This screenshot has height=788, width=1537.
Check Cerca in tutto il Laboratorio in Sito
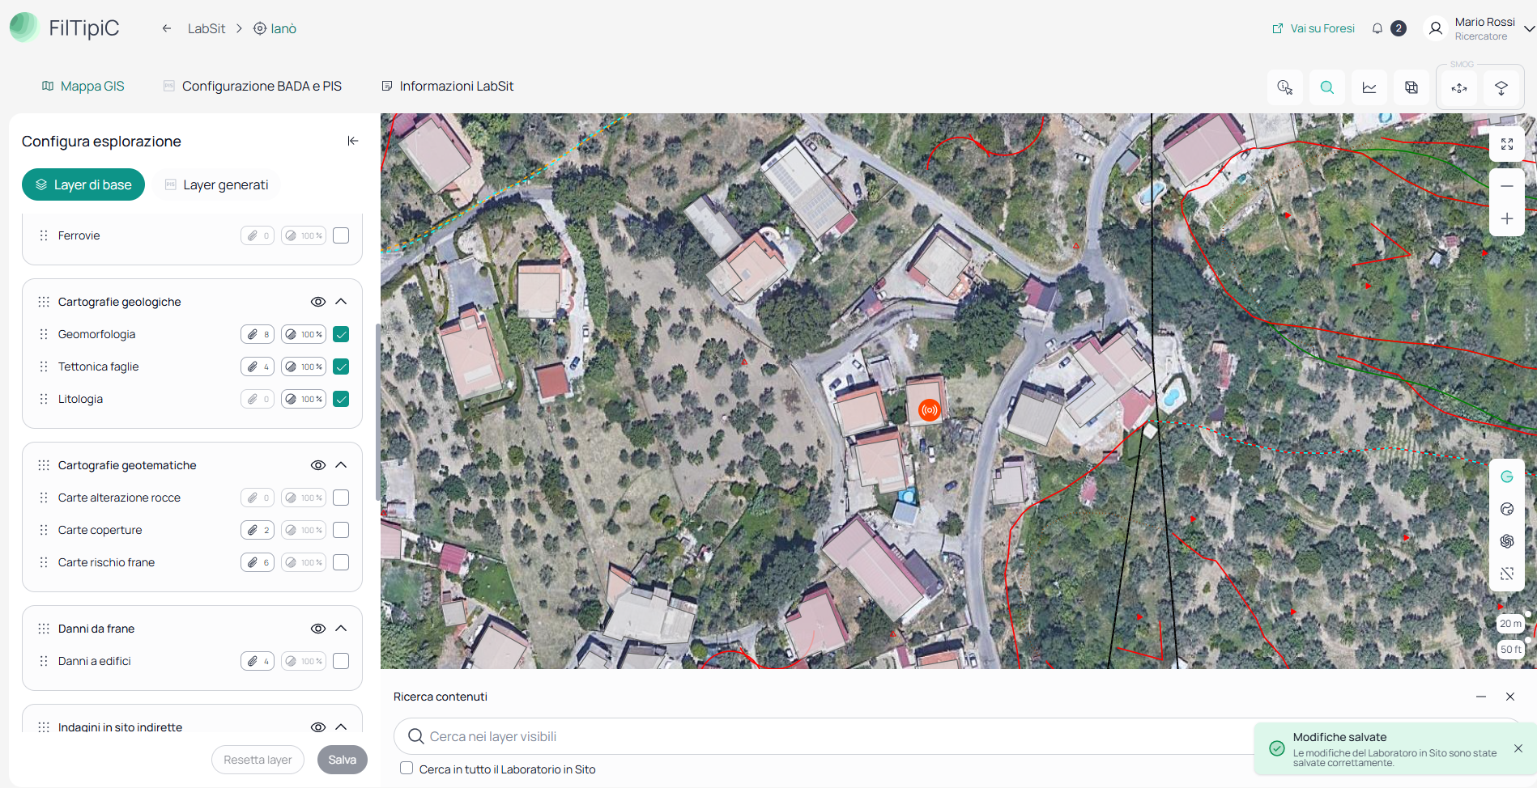(x=407, y=769)
